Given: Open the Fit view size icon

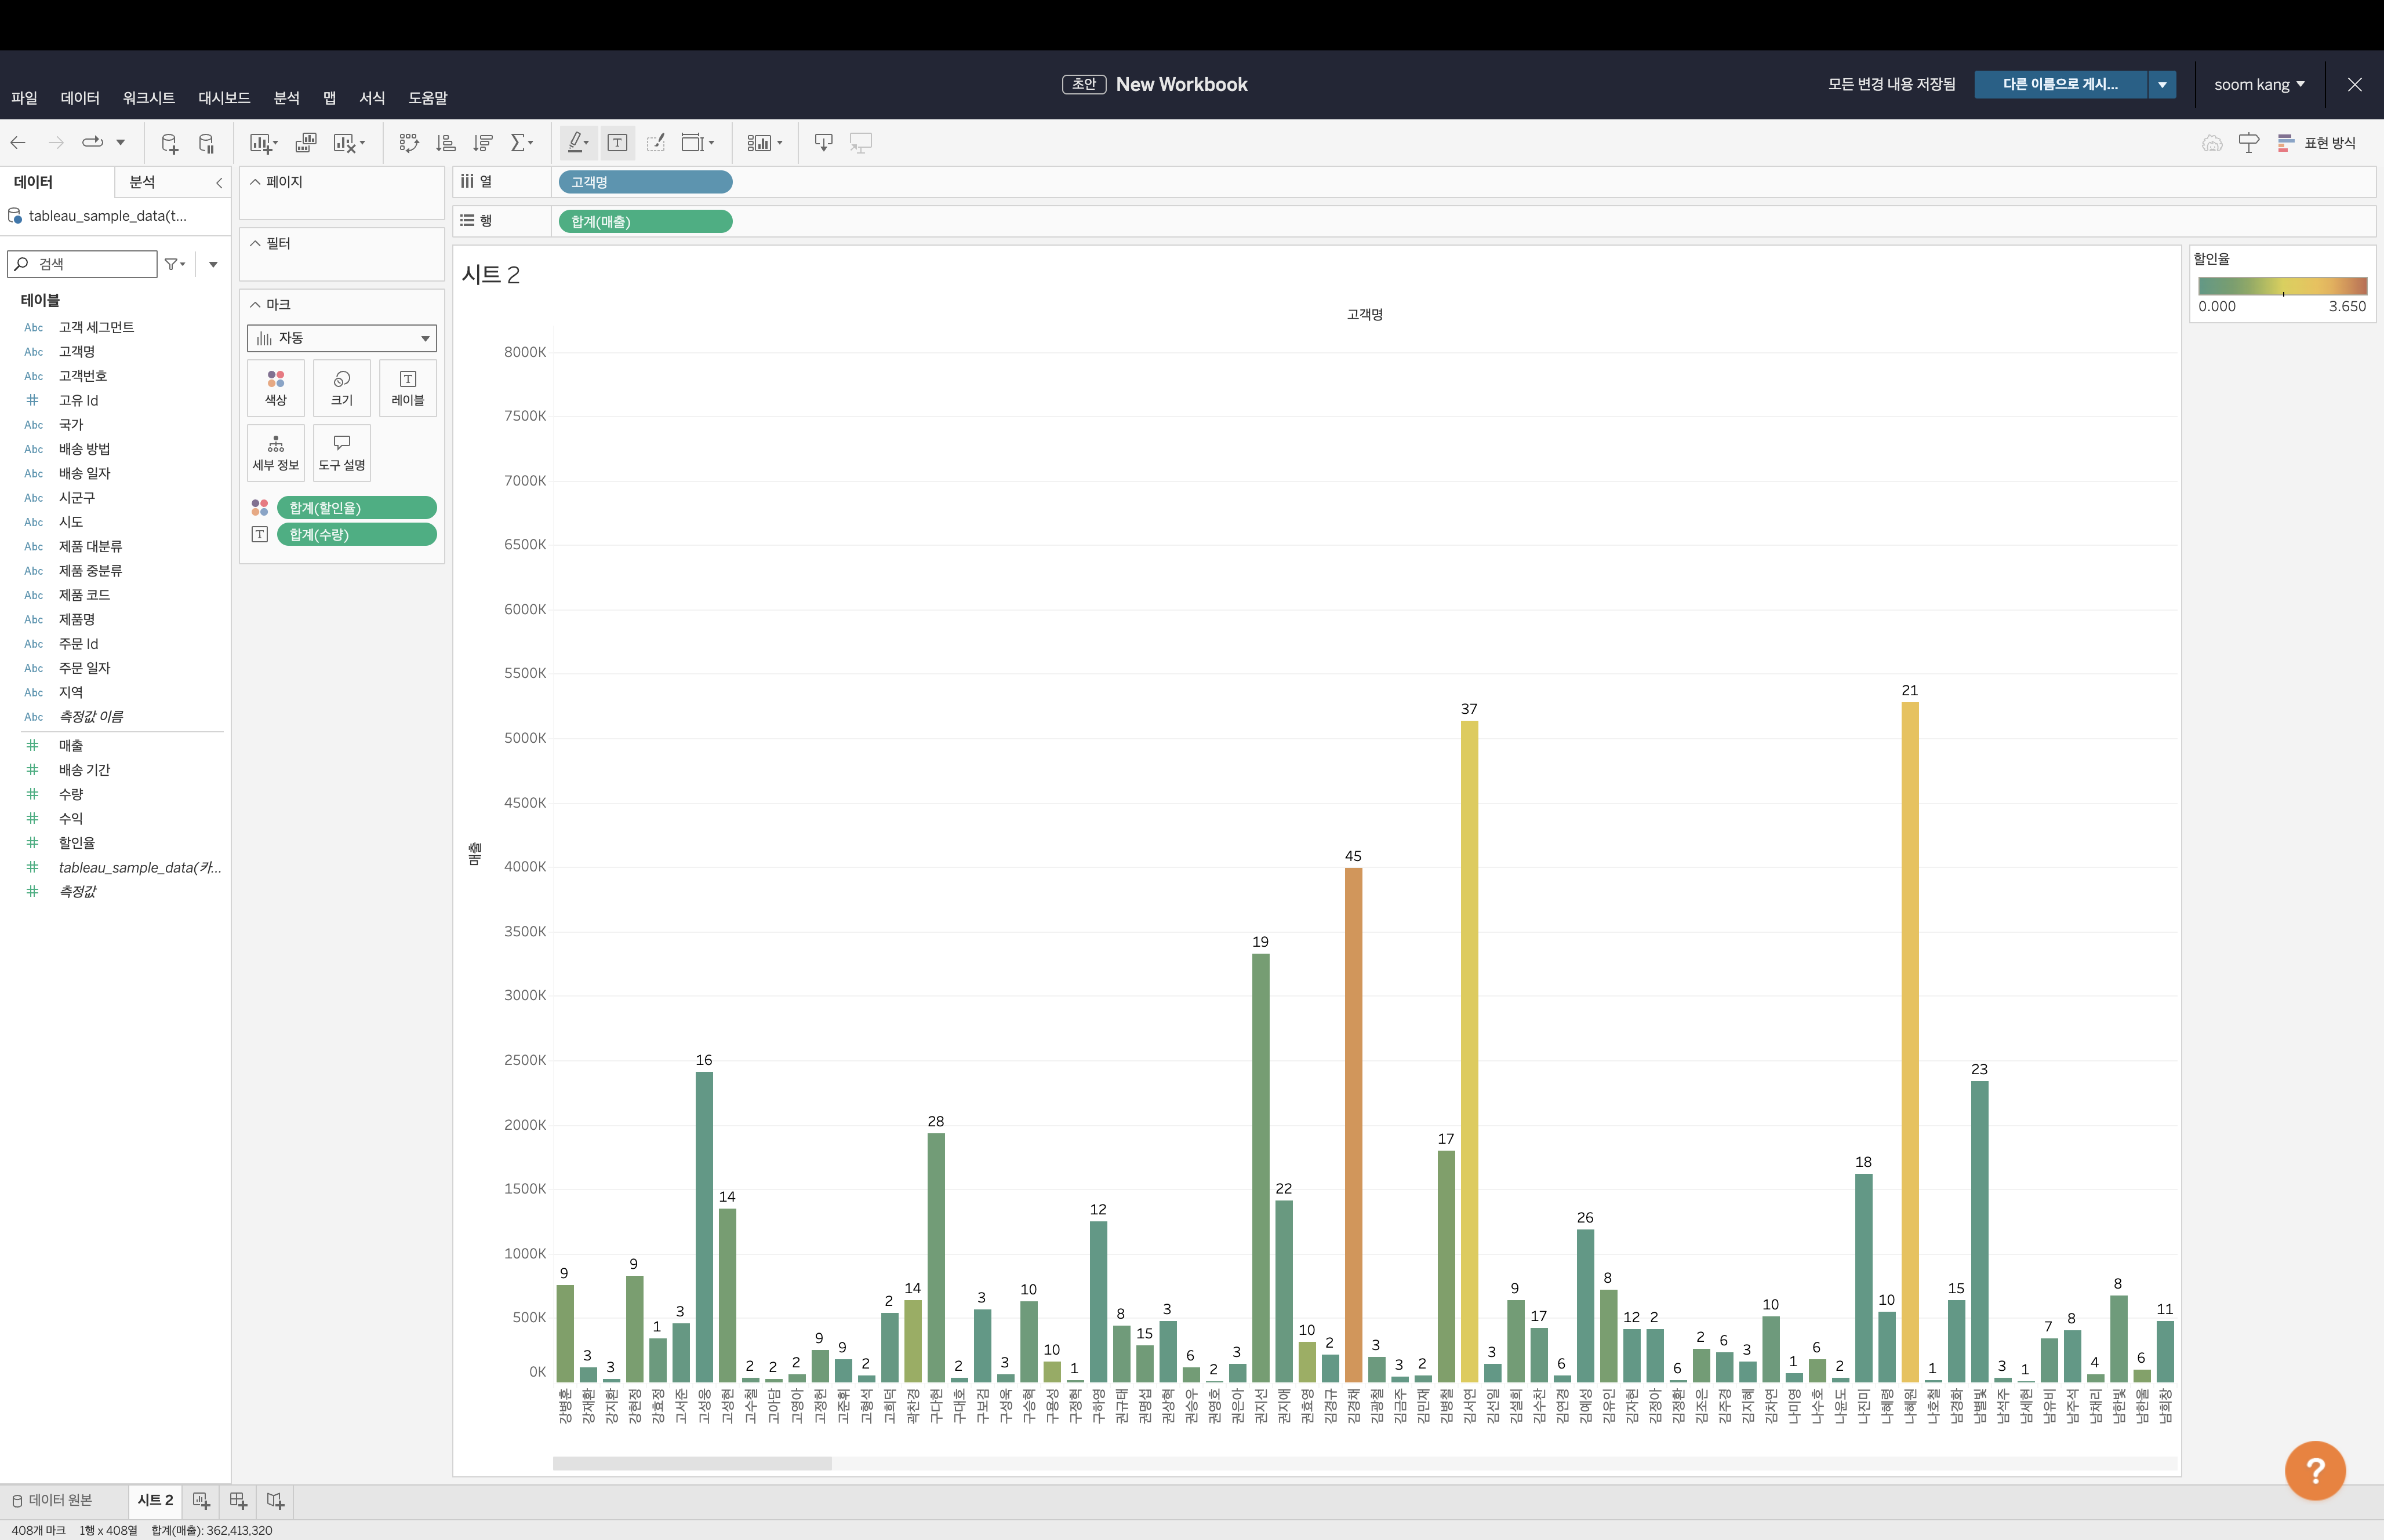Looking at the screenshot, I should pyautogui.click(x=692, y=143).
